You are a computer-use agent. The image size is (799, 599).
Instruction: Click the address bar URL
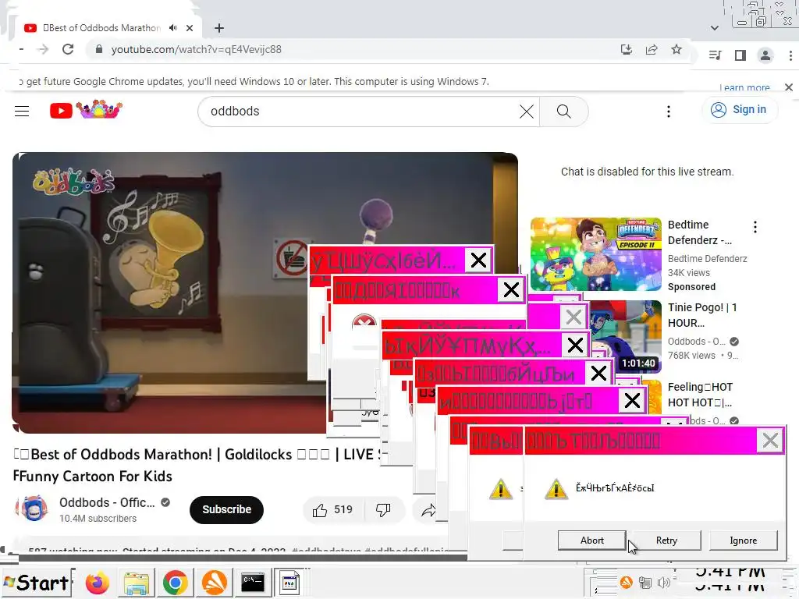click(196, 49)
